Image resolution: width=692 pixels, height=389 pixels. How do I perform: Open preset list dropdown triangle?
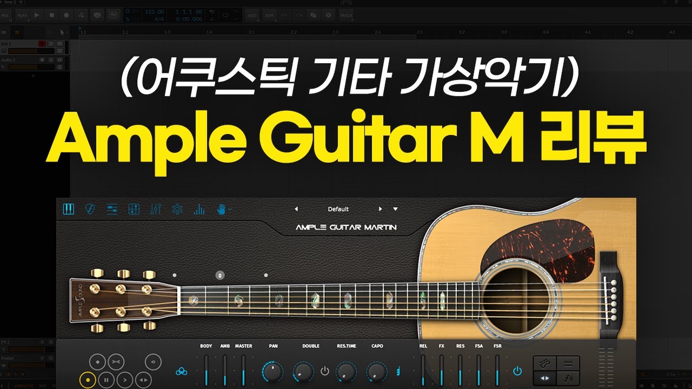(395, 209)
